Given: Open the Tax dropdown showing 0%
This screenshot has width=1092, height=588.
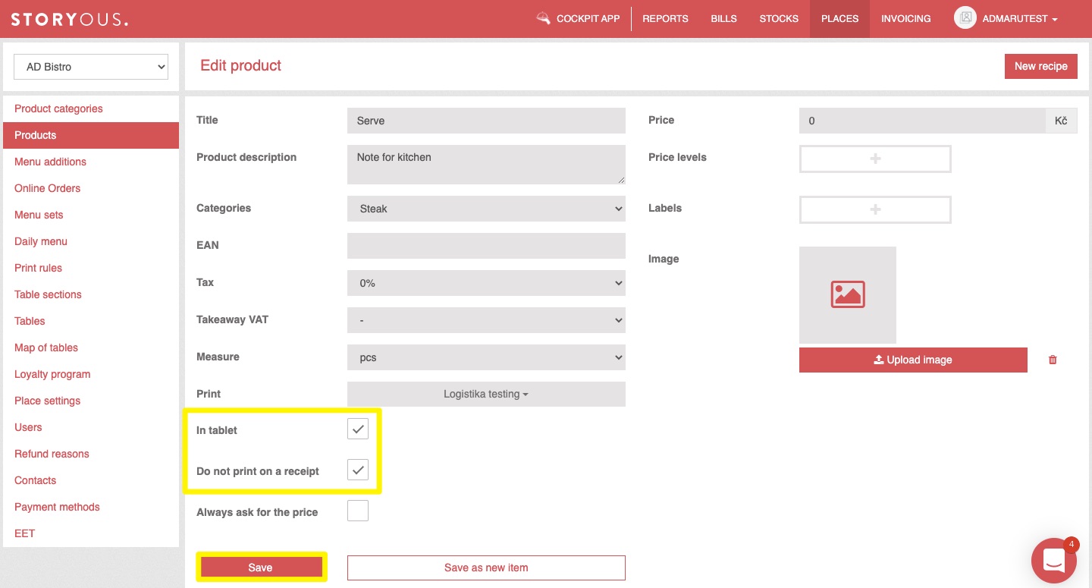Looking at the screenshot, I should pyautogui.click(x=486, y=283).
